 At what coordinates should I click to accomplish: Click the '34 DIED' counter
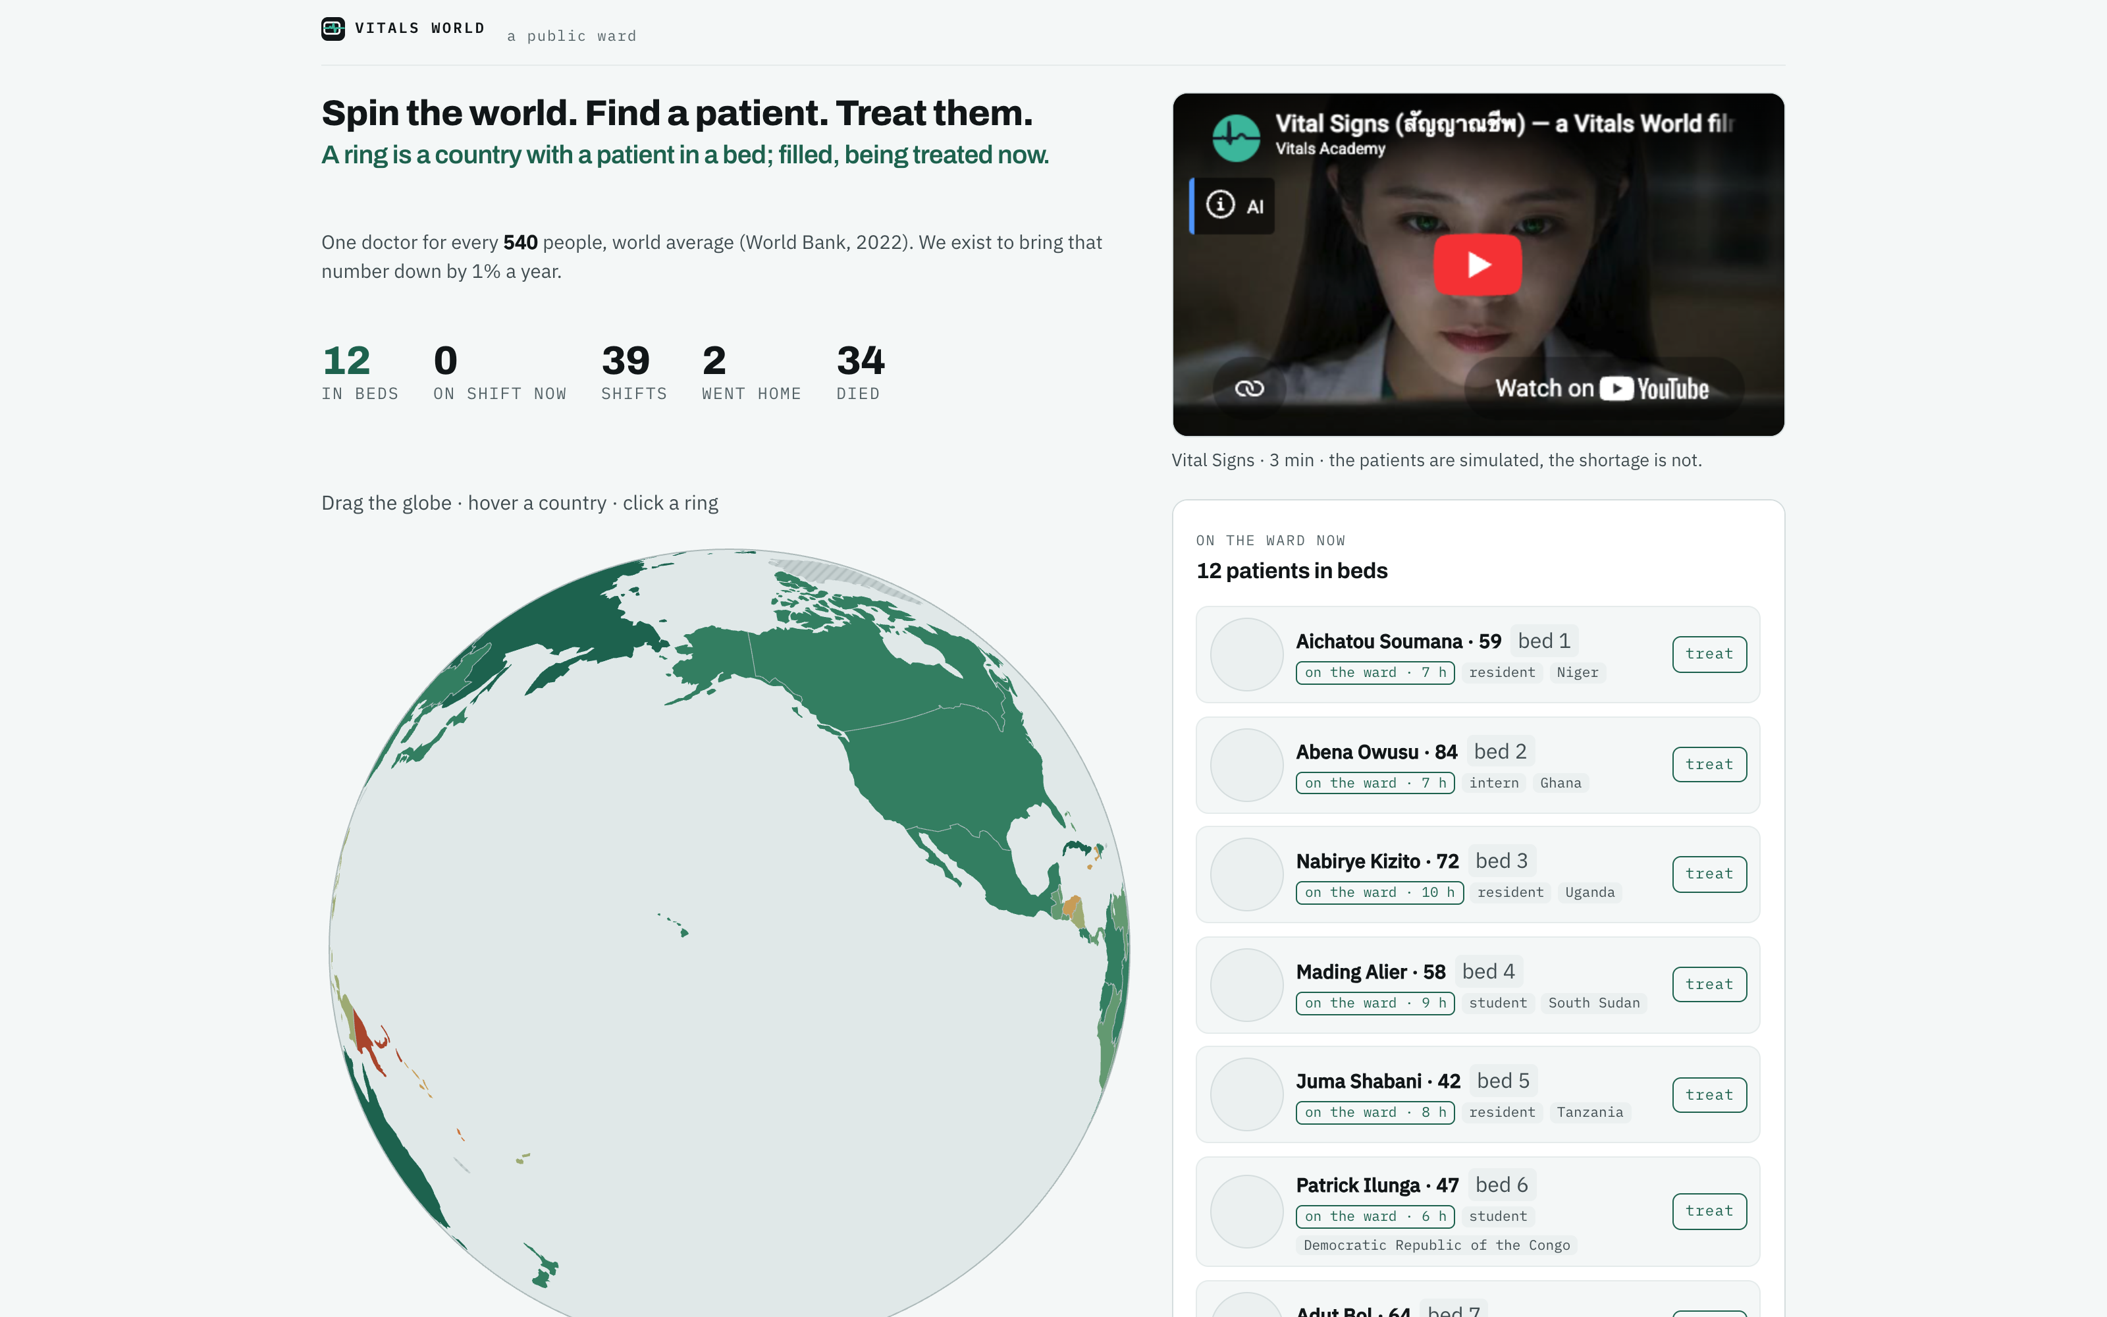point(860,373)
